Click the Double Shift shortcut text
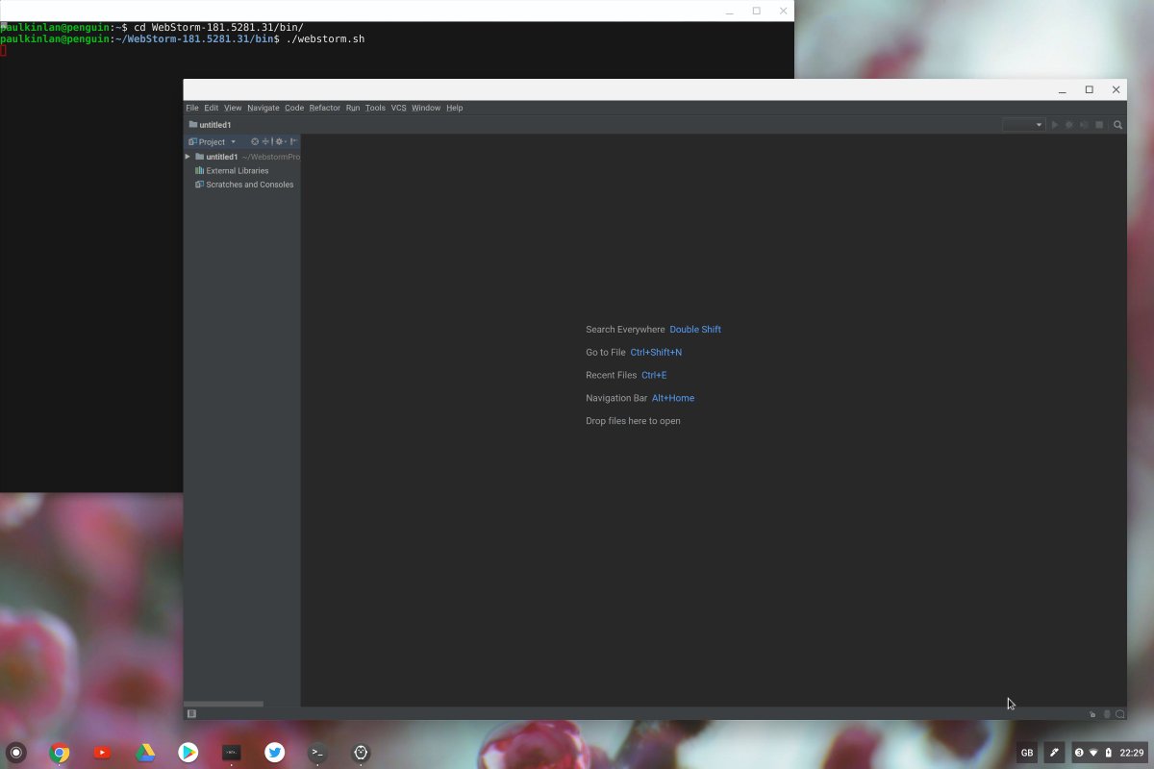The image size is (1154, 769). click(695, 330)
